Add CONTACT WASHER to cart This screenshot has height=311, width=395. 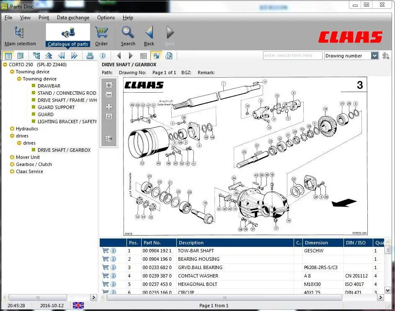(106, 276)
